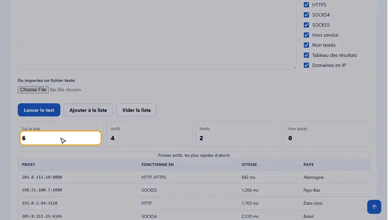
Task: Click the Ou importez un fichier texte label
Action: point(46,81)
